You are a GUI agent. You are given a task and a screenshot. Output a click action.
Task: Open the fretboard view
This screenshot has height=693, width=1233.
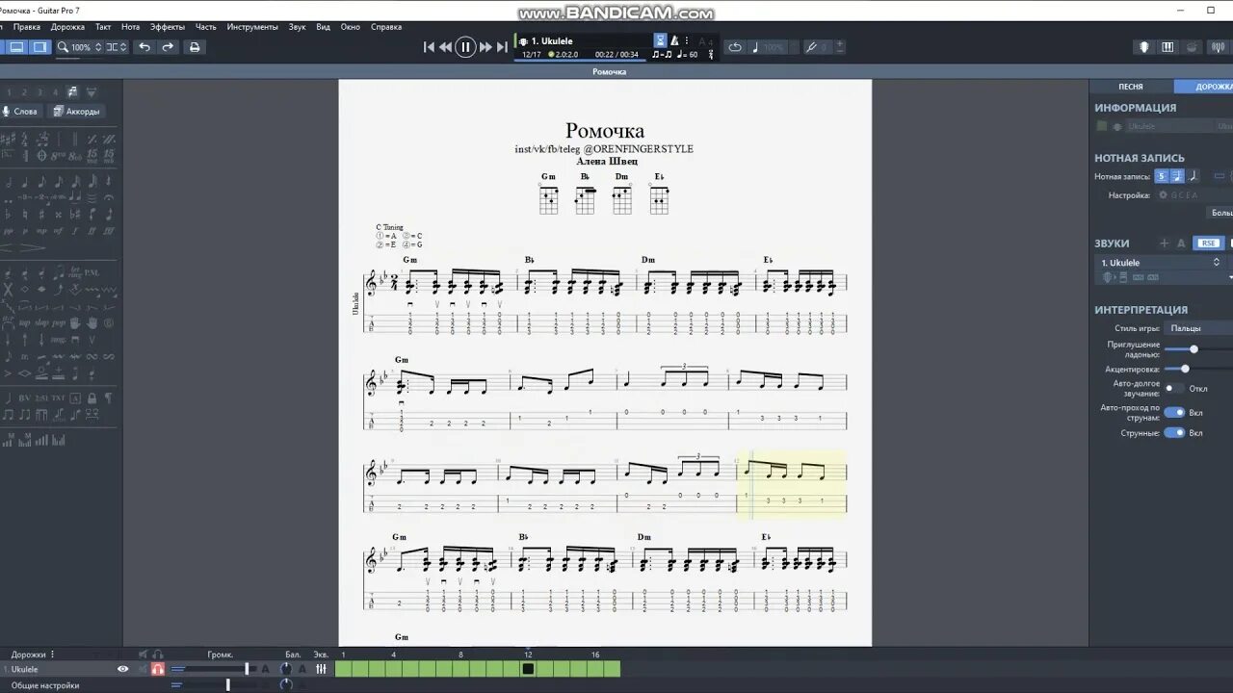[1144, 47]
